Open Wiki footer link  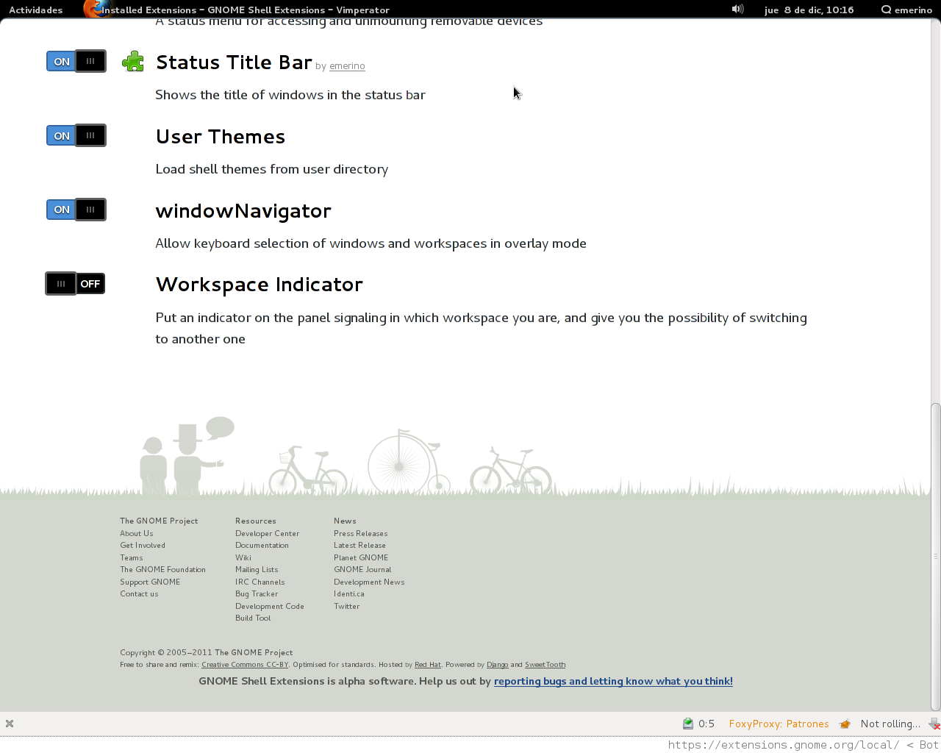coord(243,557)
